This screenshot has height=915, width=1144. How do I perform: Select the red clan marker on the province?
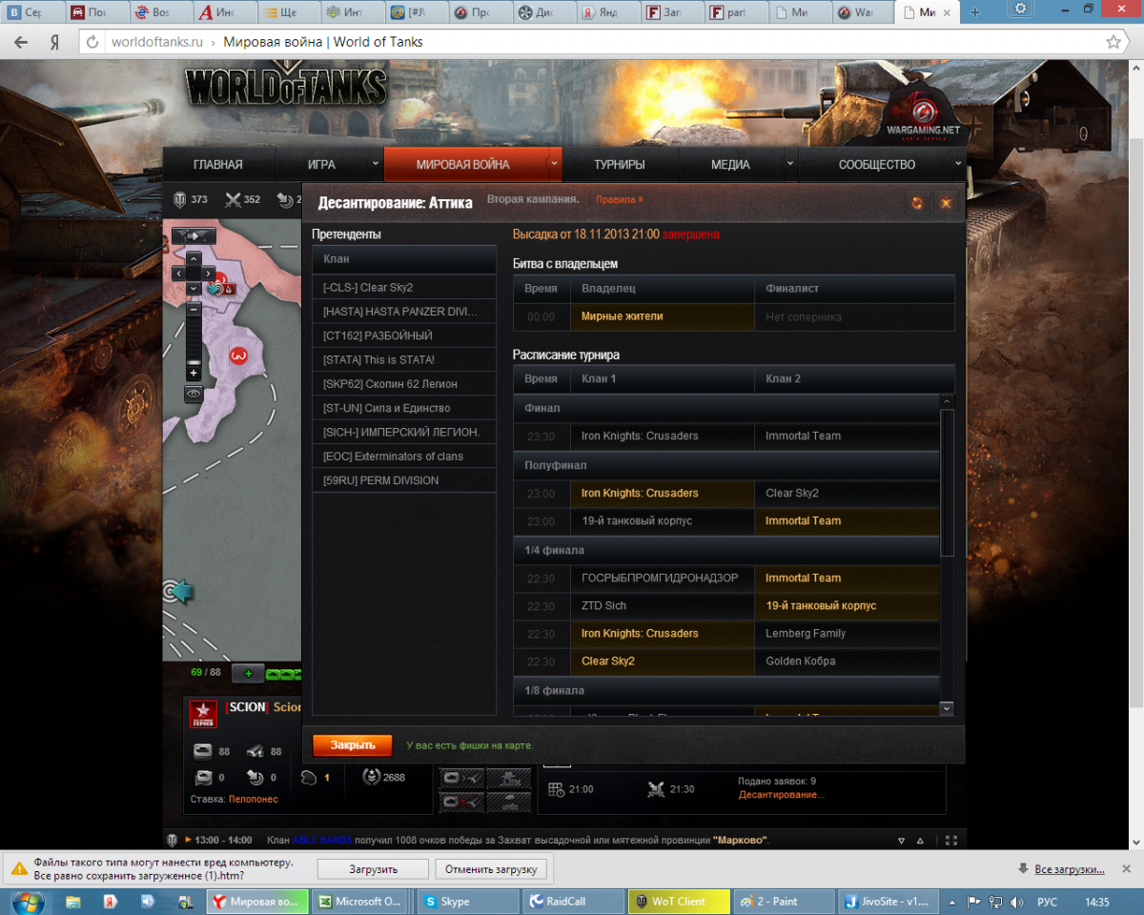pos(238,356)
